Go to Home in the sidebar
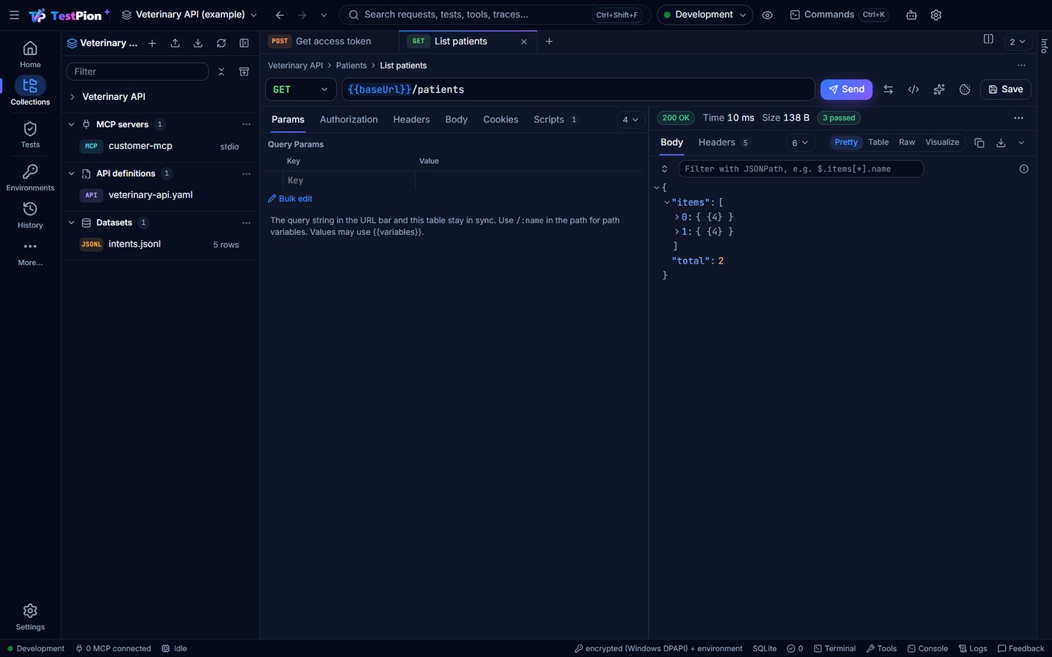 [30, 55]
